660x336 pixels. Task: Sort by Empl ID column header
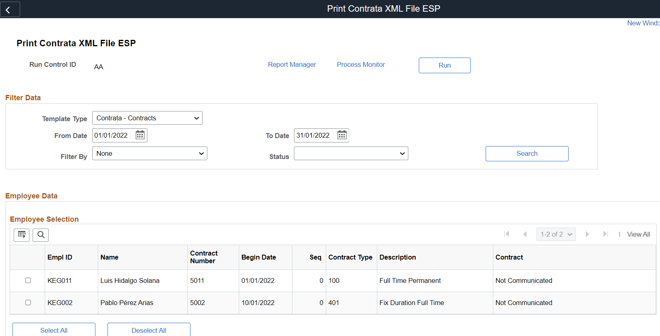[60, 257]
